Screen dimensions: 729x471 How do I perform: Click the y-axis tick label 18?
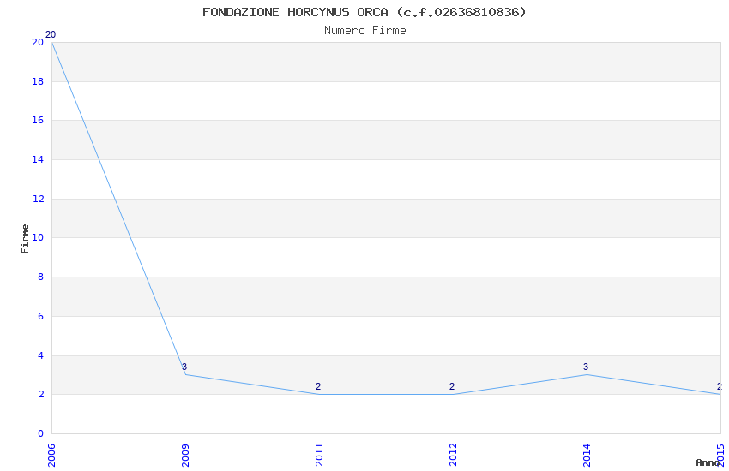click(x=38, y=81)
